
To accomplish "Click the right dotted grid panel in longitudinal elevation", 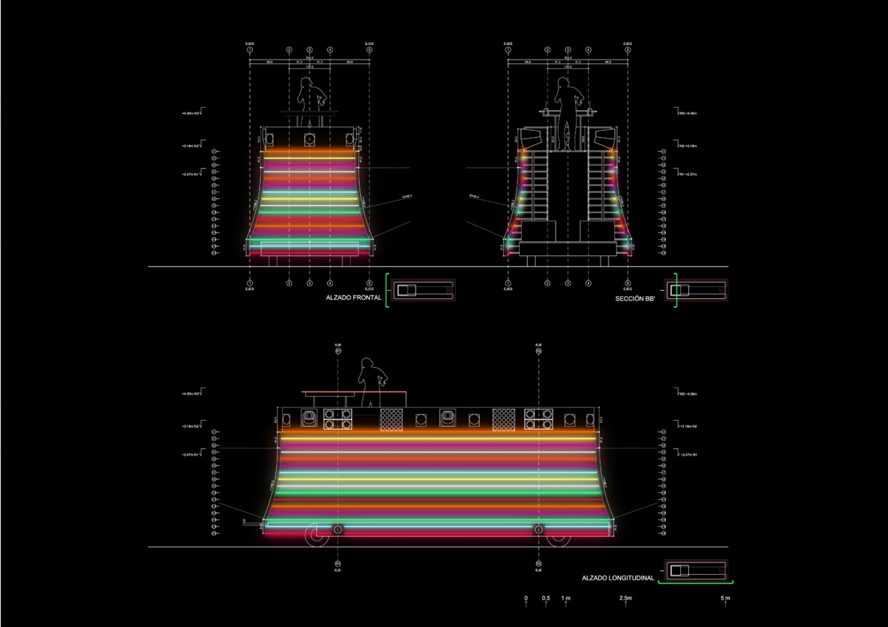I will [503, 420].
